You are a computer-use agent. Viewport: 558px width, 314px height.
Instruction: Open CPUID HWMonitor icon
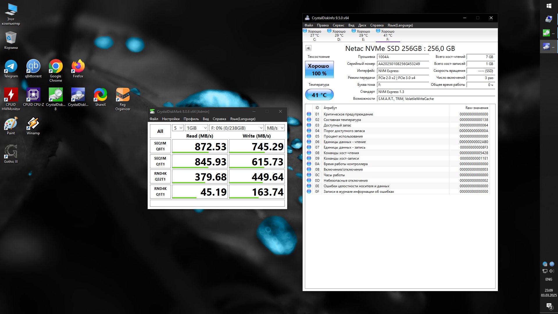(11, 99)
